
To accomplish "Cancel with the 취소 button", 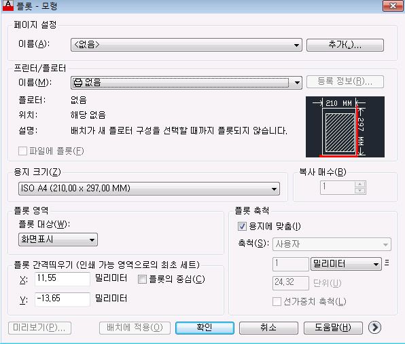I will 268,328.
